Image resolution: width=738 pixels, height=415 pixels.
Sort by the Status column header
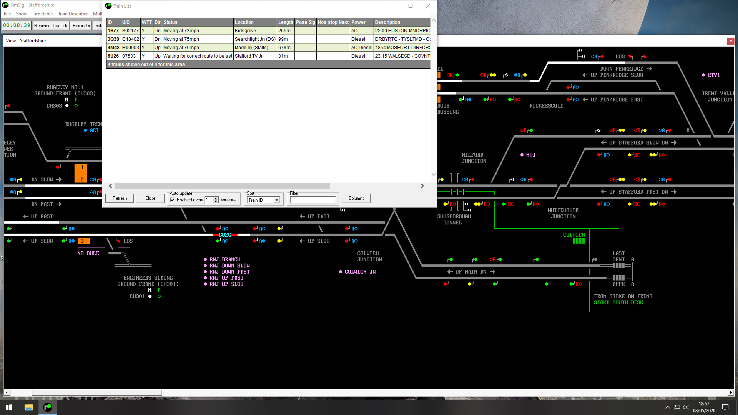(198, 22)
